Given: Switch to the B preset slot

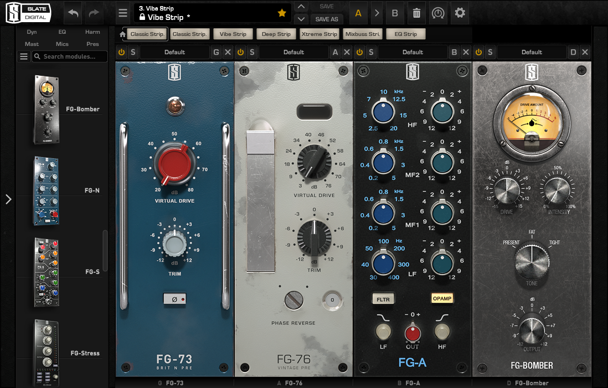Looking at the screenshot, I should click(x=395, y=13).
